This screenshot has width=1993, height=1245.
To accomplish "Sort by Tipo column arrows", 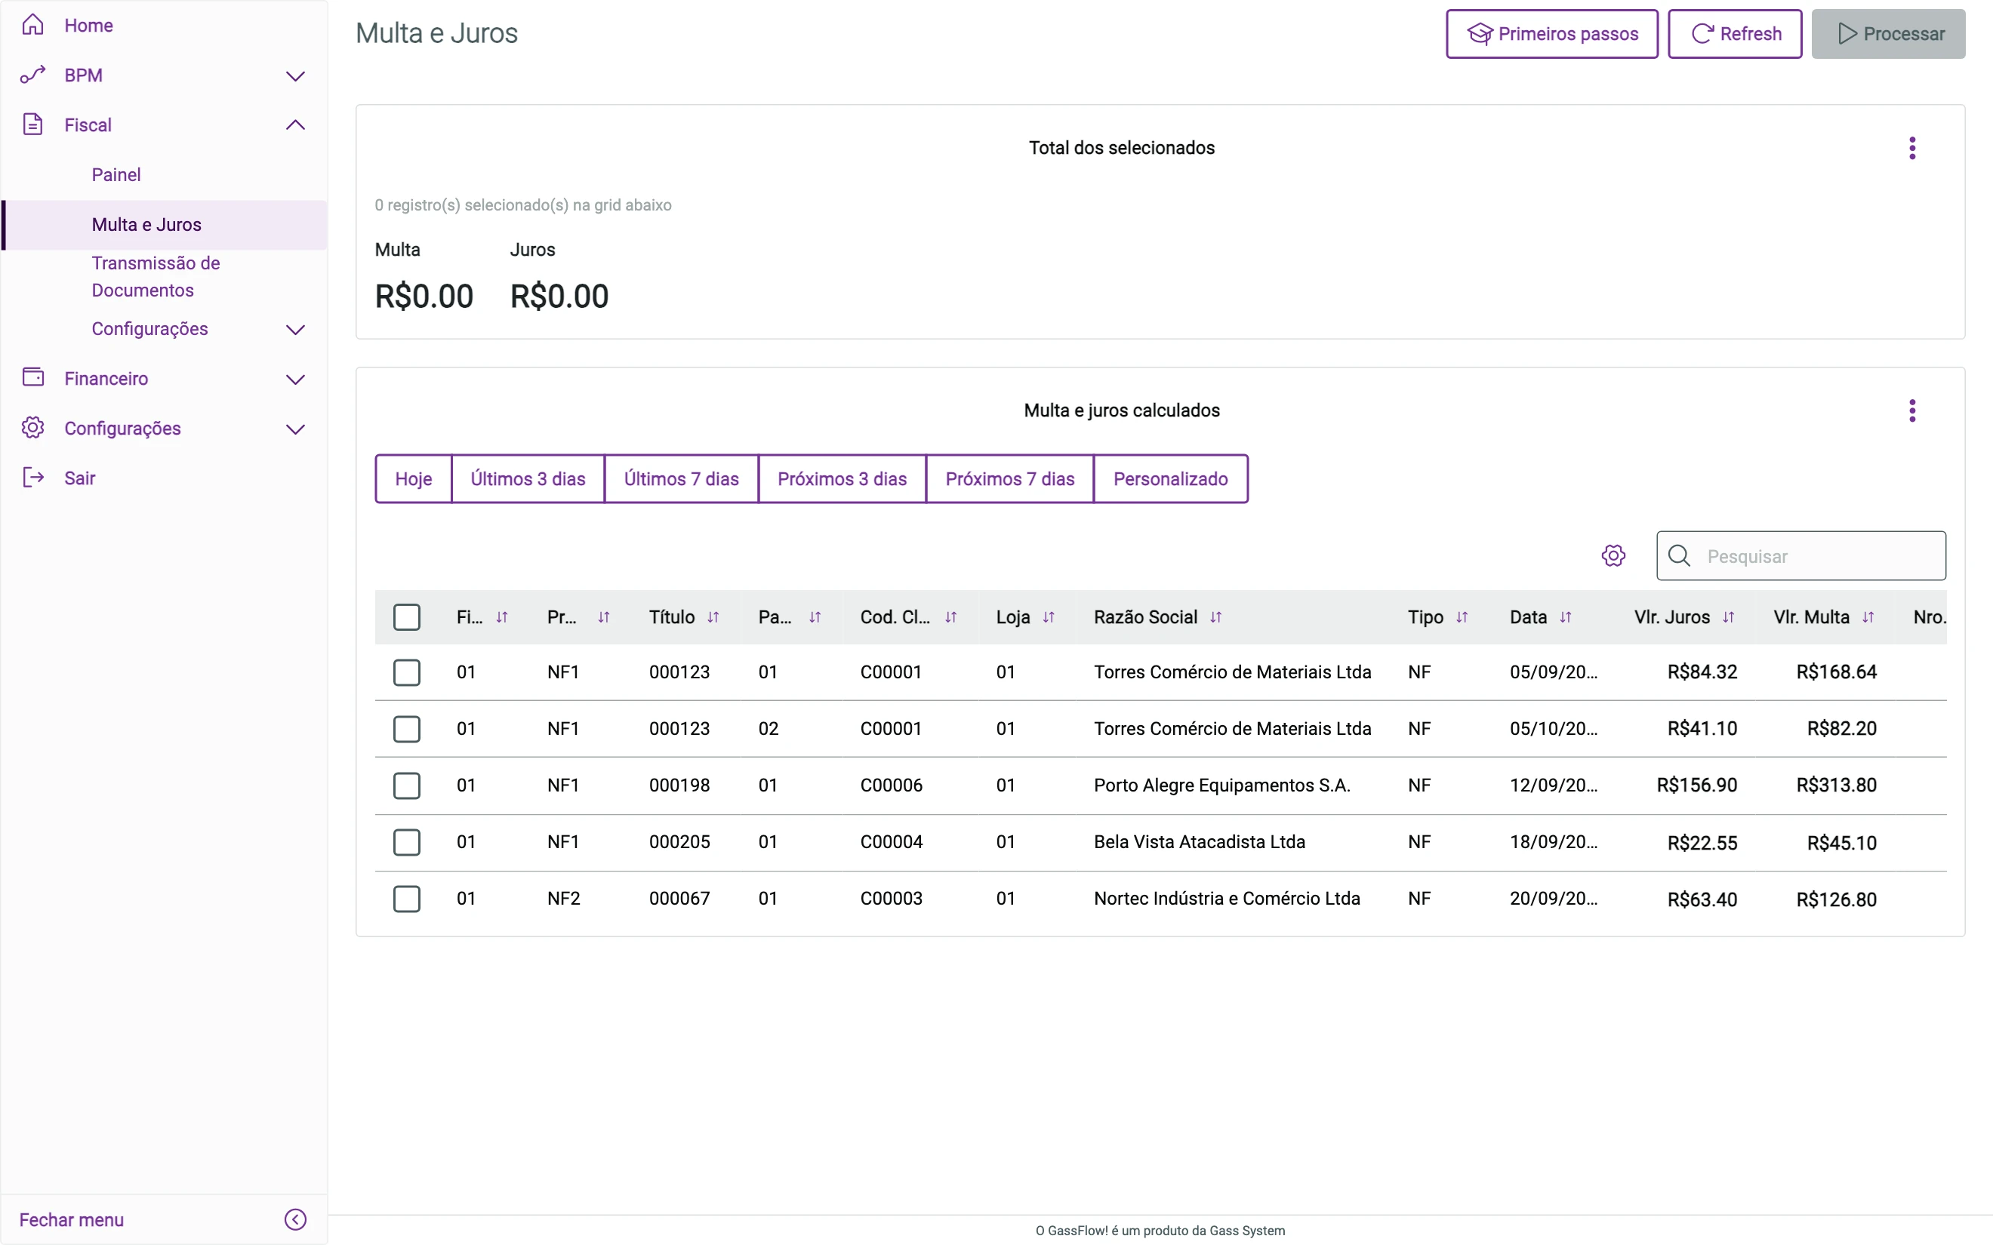I will (x=1462, y=616).
